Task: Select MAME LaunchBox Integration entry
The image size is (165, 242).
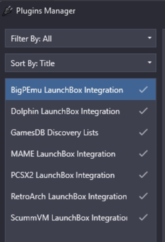Action: [80, 154]
